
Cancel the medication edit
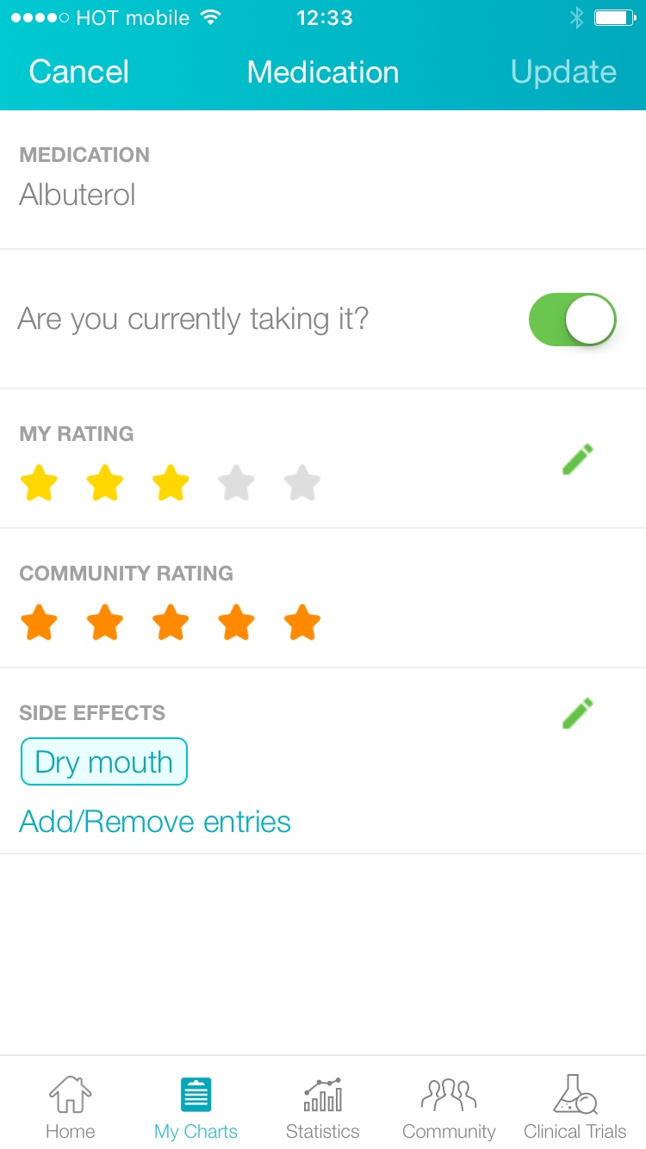tap(79, 72)
